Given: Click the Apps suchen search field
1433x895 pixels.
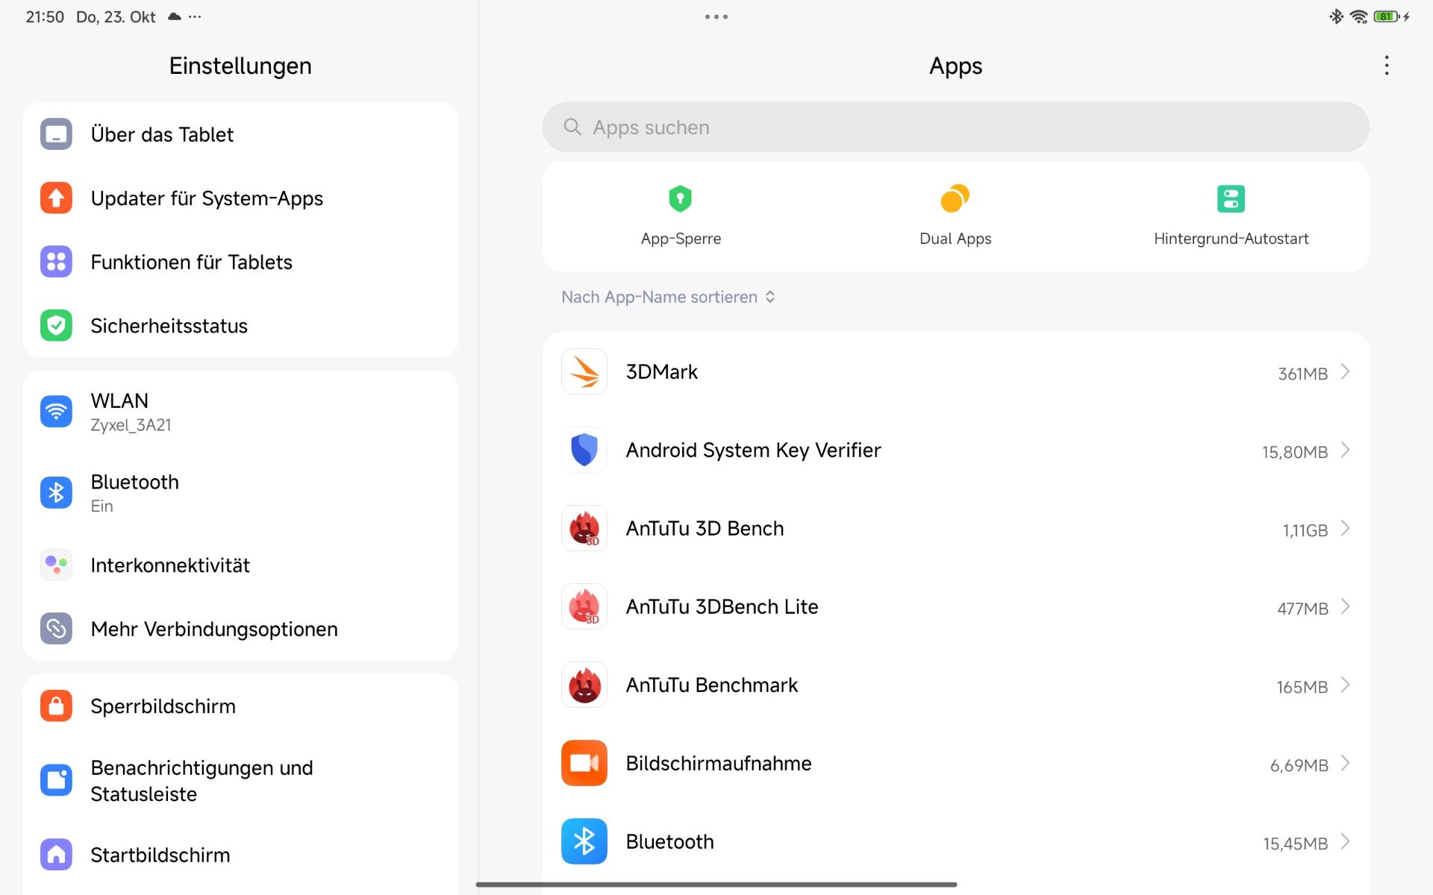Looking at the screenshot, I should pos(955,128).
